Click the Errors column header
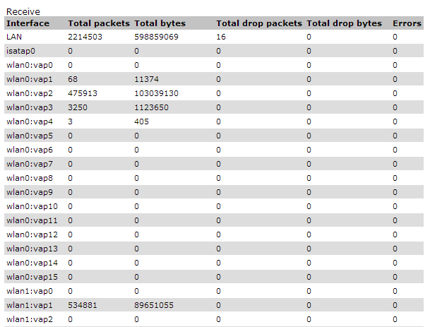The height and width of the screenshot is (327, 430). pos(407,23)
